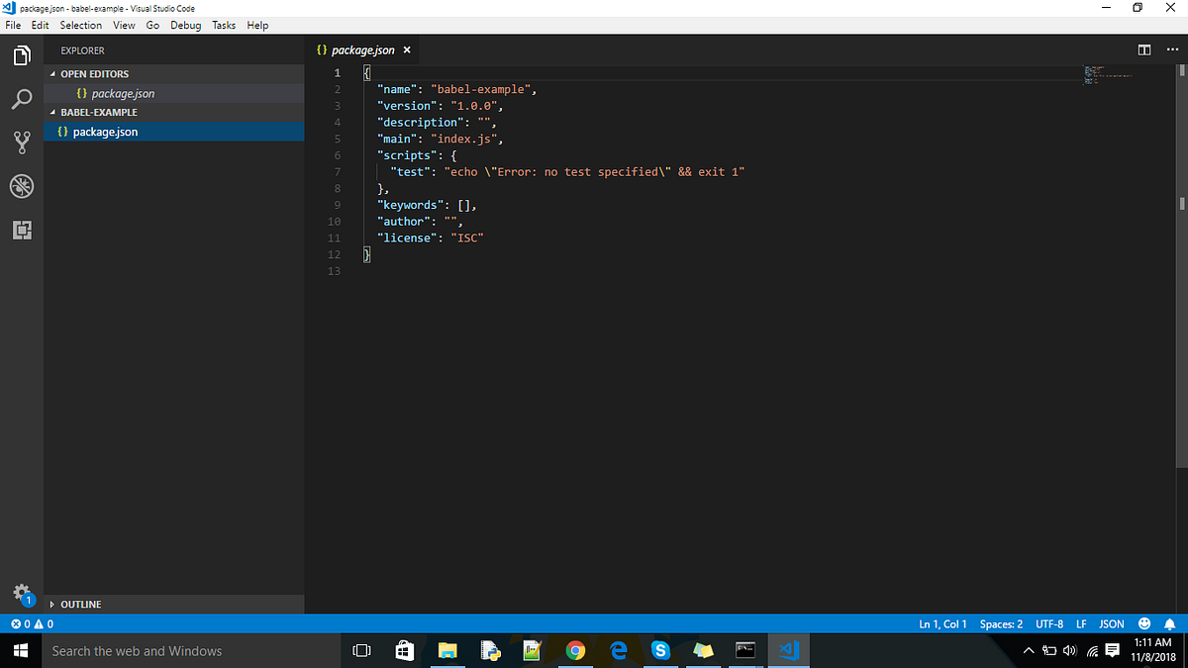Click the Manage gear icon
This screenshot has width=1188, height=668.
(x=22, y=594)
